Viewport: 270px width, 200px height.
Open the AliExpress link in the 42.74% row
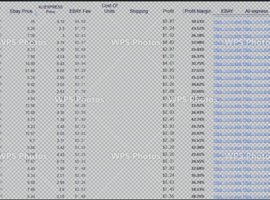coord(256,120)
